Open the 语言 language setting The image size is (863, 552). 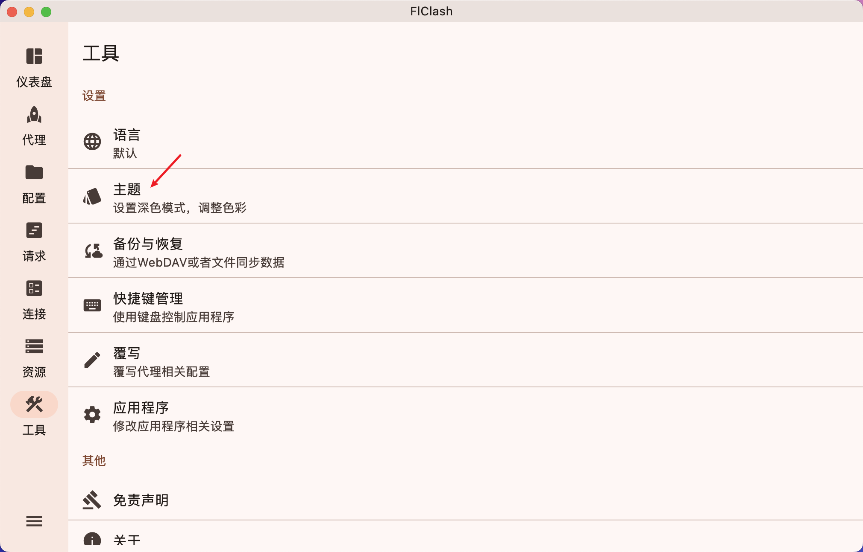pos(466,142)
